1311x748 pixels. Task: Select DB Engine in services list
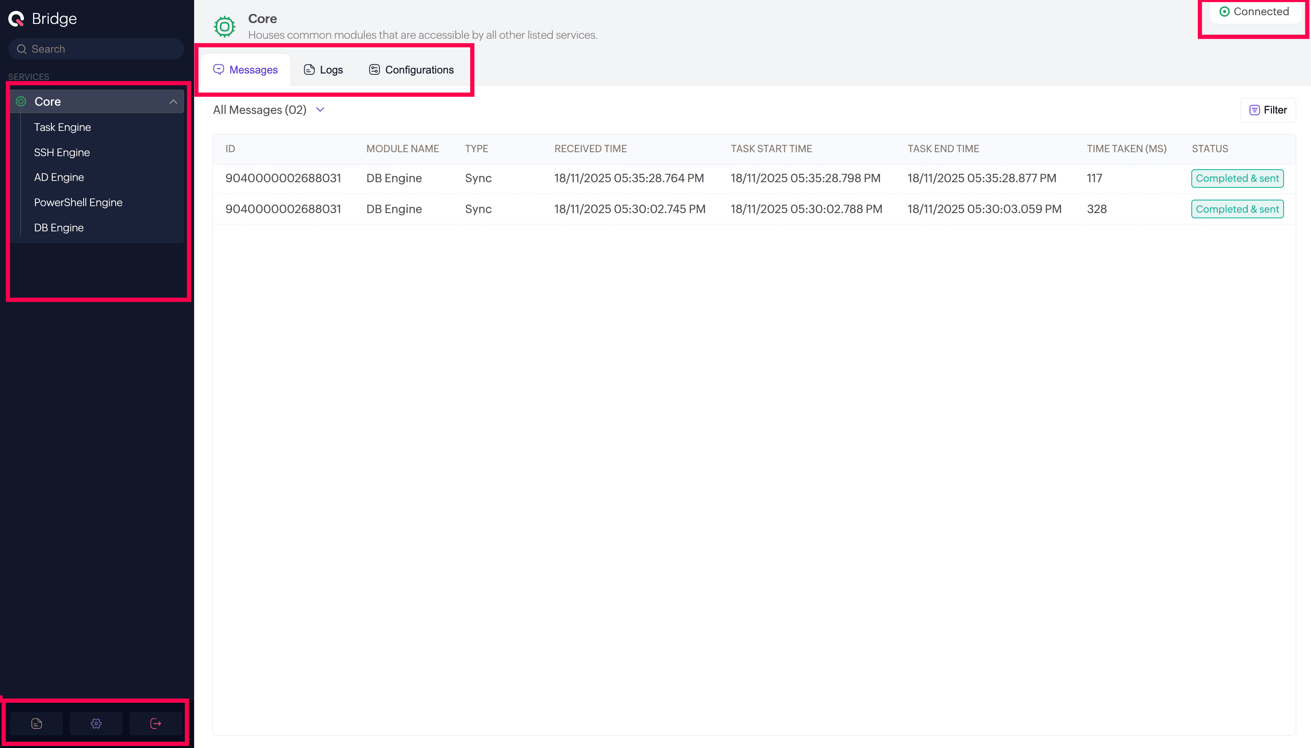coord(59,227)
